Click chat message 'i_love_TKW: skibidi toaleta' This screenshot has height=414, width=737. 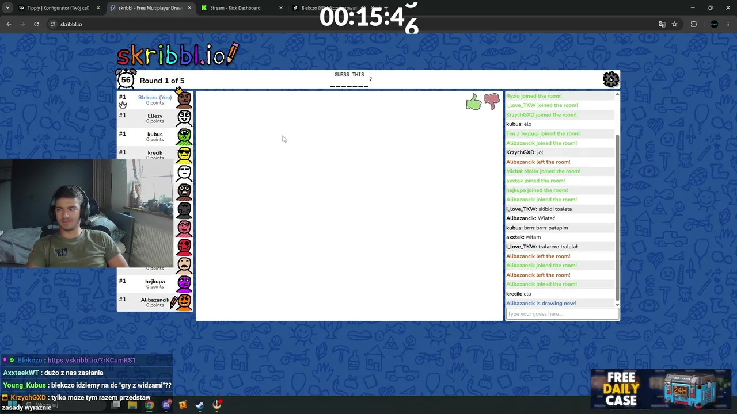[x=539, y=209]
